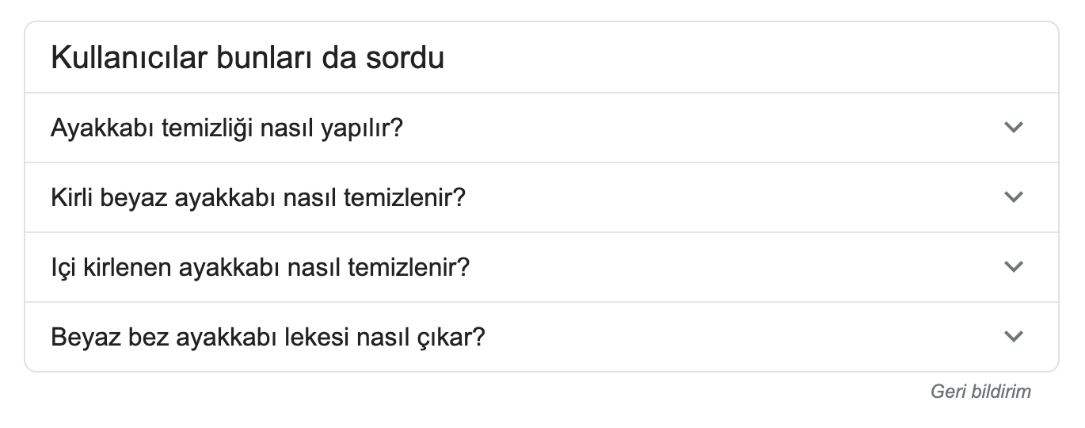
Task: Click chevron icon beside "Beyaz bez ayakkabı lekesi"
Action: 1014,336
